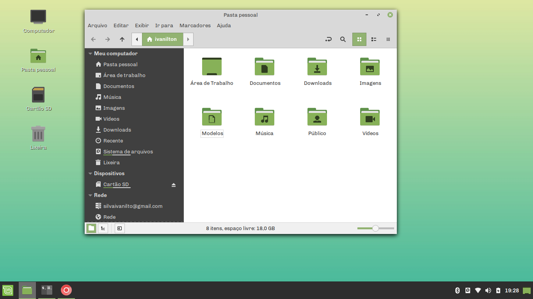Open the Imagens folder icon

[370, 67]
